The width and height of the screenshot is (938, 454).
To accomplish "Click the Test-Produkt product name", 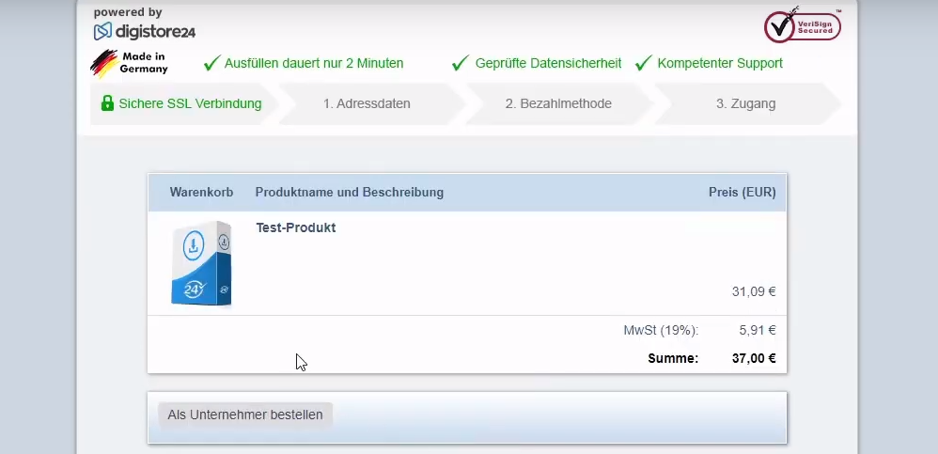I will (x=295, y=227).
